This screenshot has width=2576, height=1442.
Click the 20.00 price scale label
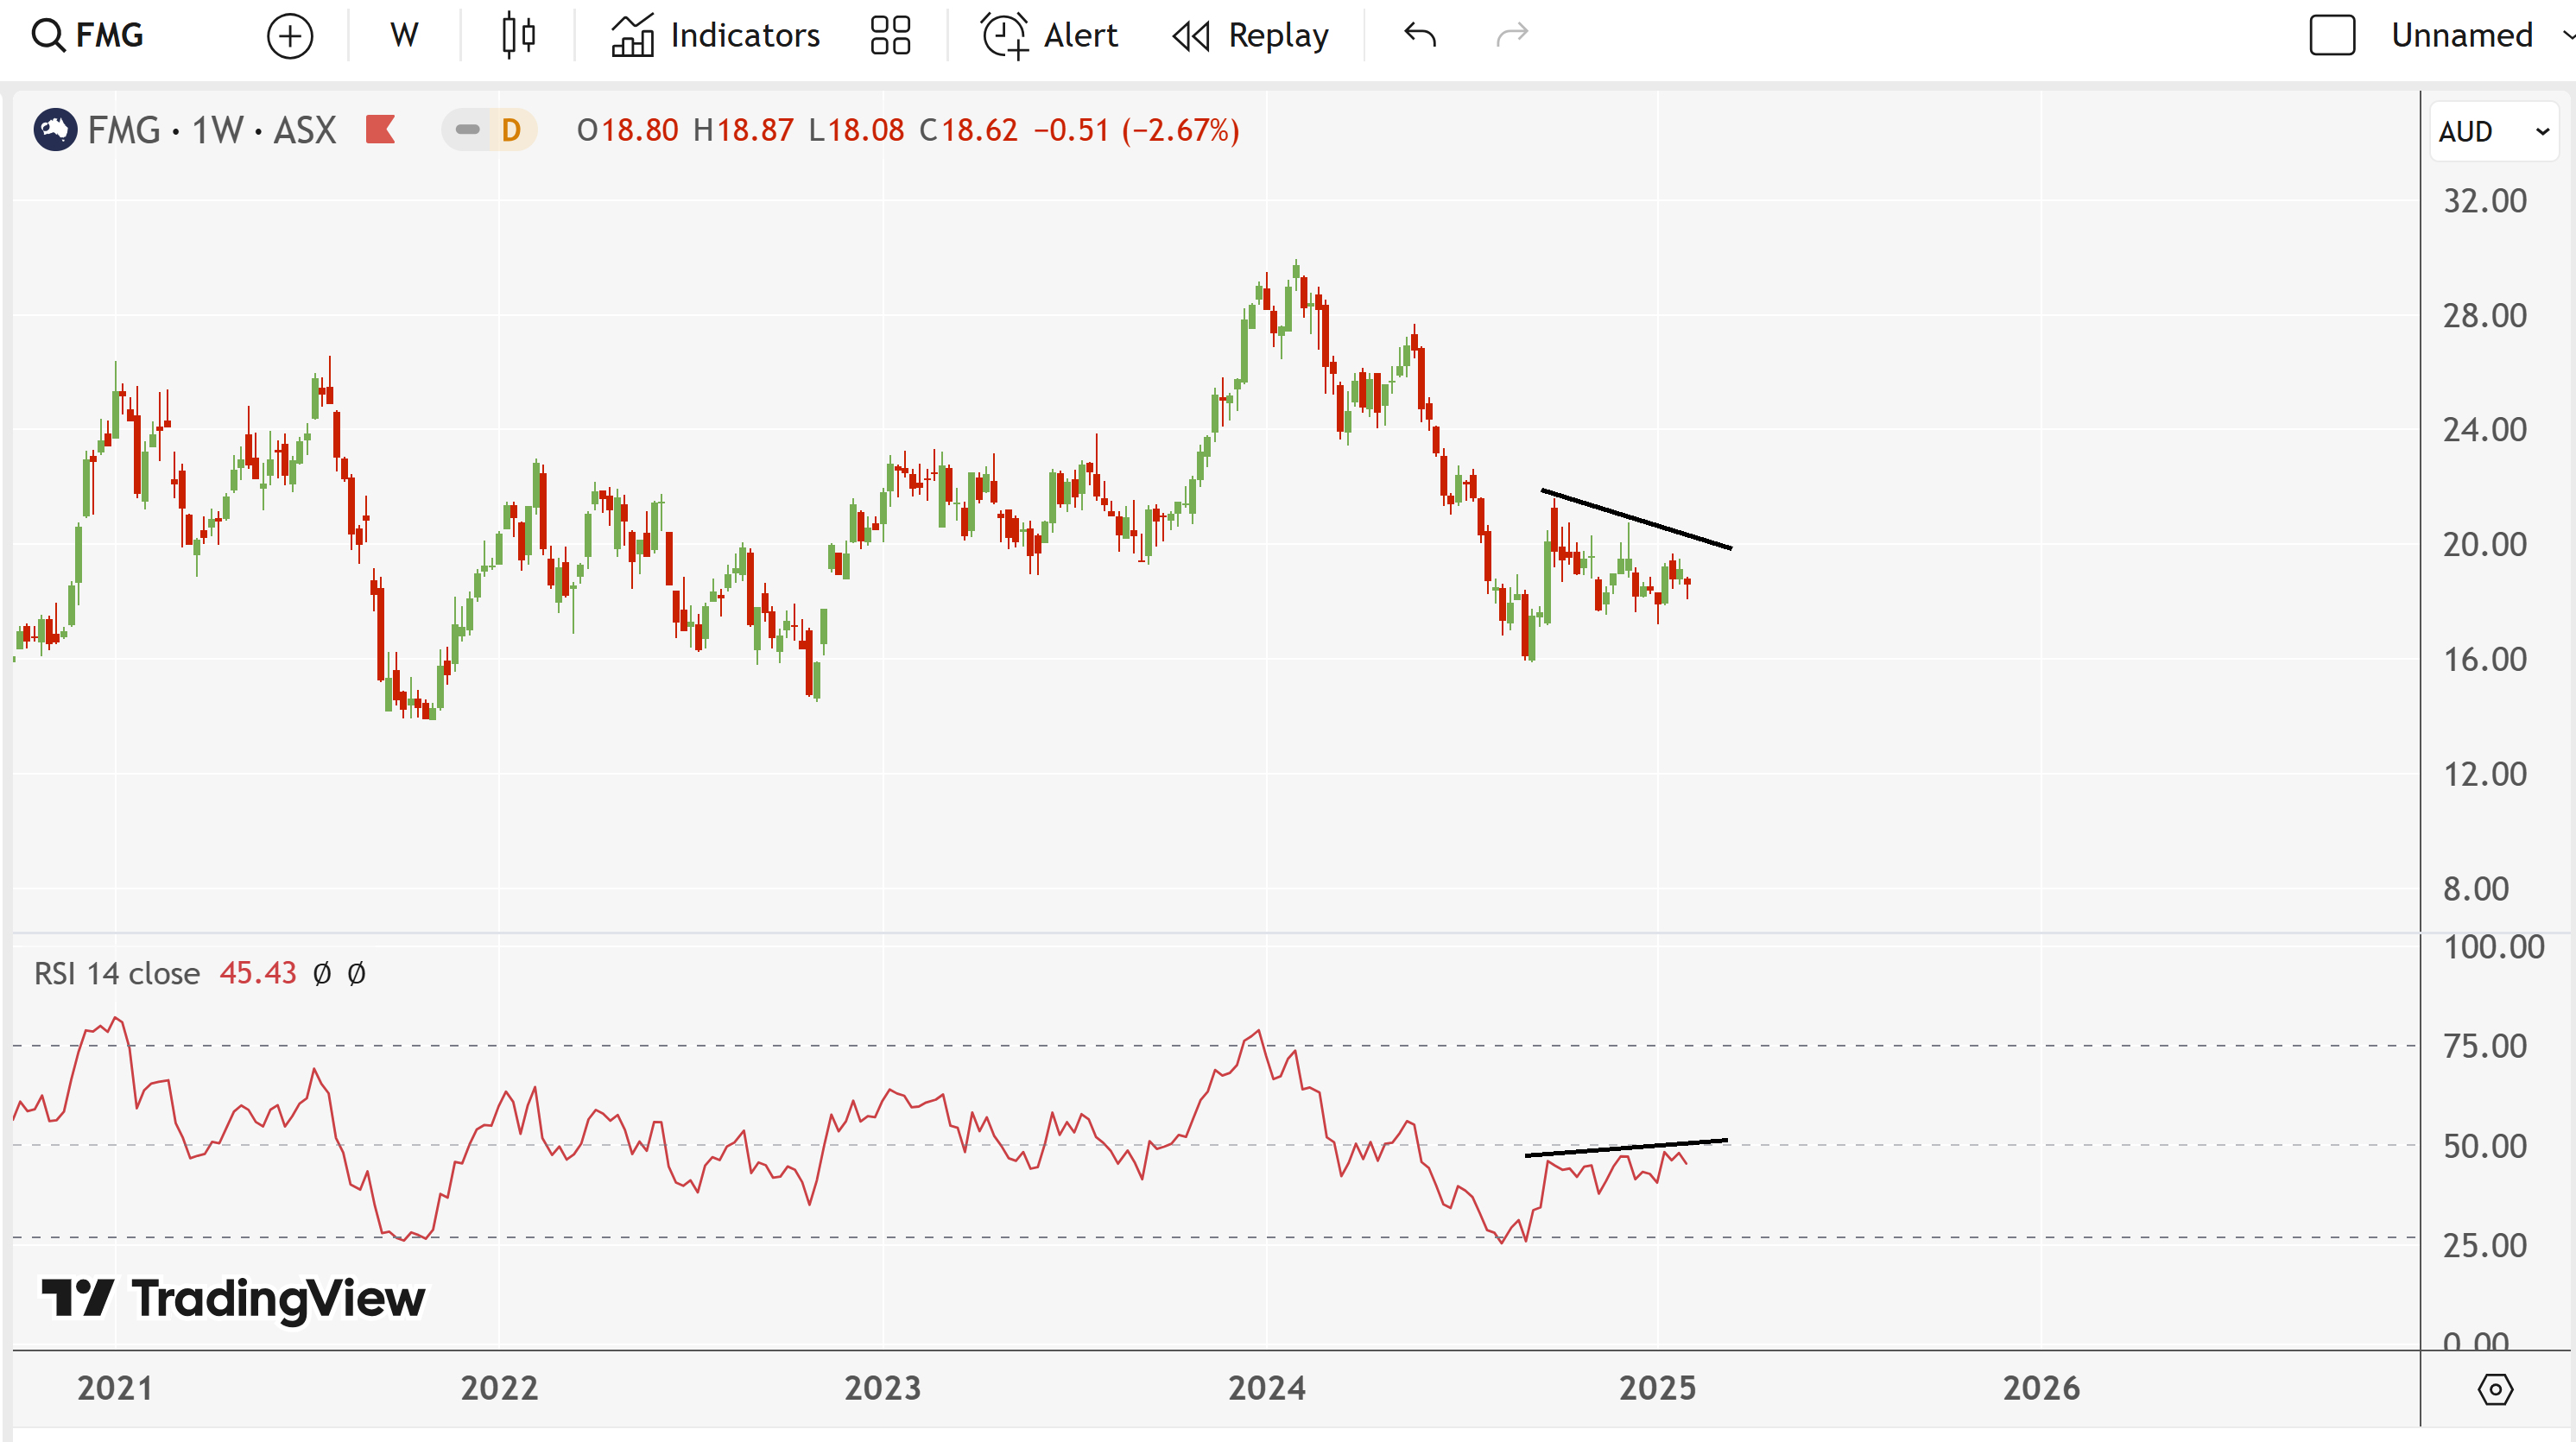2485,545
